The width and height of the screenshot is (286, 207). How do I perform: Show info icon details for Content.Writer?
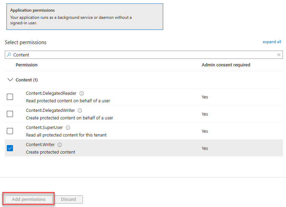(x=60, y=145)
